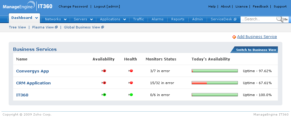The image size is (291, 117).
Task: Click Convergys App availability down icon
Action: pos(104,71)
